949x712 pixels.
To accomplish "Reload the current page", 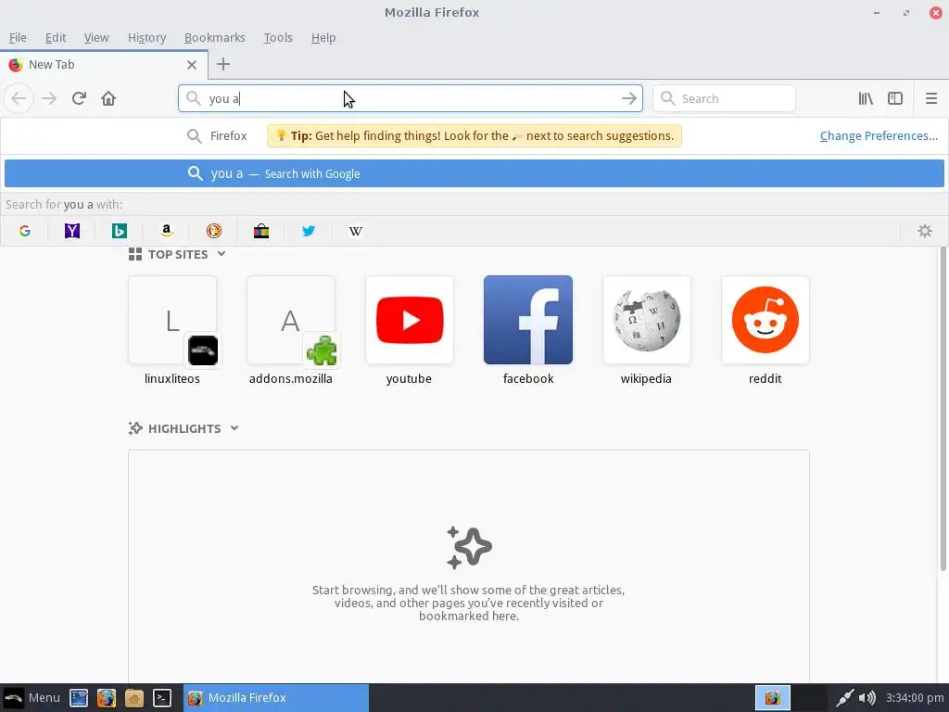I will 79,98.
